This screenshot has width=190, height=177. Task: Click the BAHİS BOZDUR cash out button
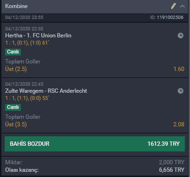coord(95,144)
